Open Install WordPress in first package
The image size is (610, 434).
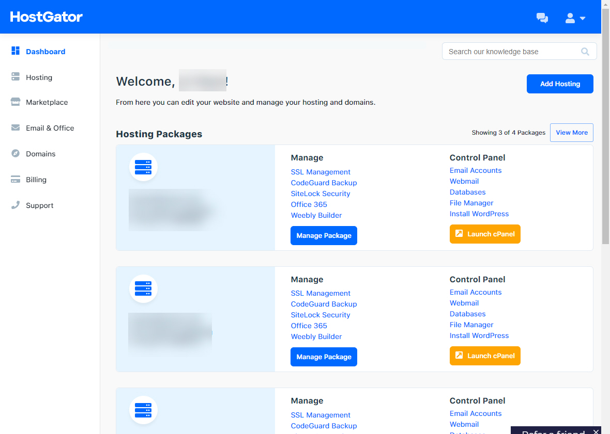479,214
